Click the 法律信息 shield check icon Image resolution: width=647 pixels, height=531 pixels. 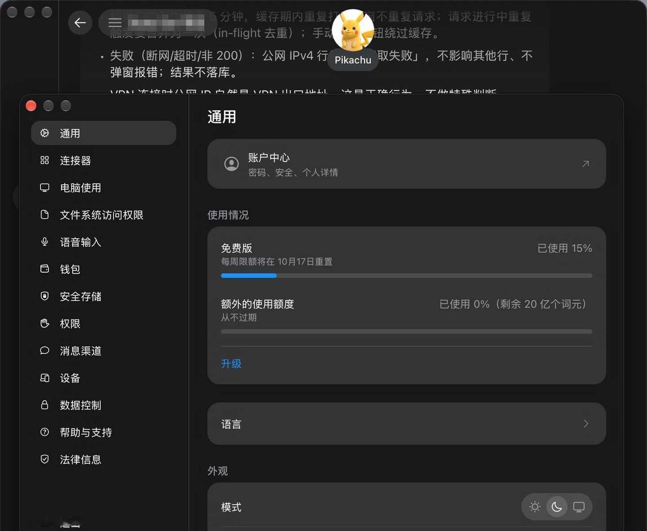pos(44,459)
